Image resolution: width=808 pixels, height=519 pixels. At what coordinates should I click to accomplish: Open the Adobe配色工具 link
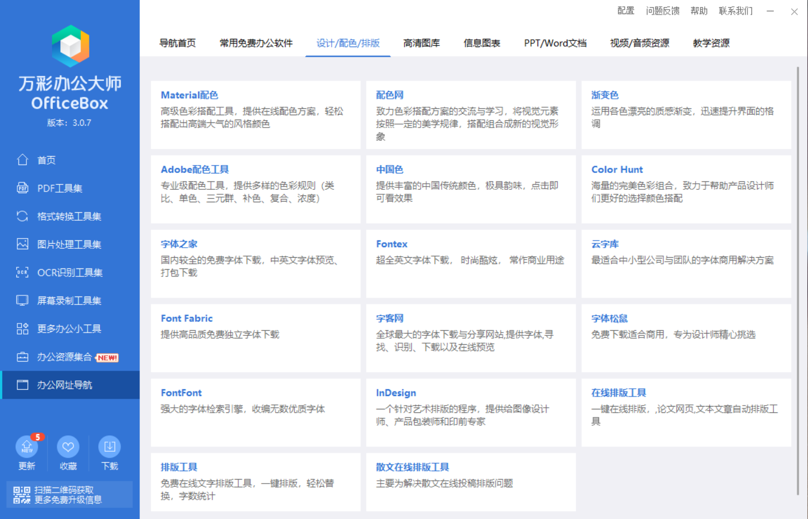[x=195, y=170]
